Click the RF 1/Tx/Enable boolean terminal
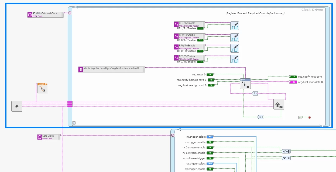This screenshot has height=172, width=336. tap(200, 62)
